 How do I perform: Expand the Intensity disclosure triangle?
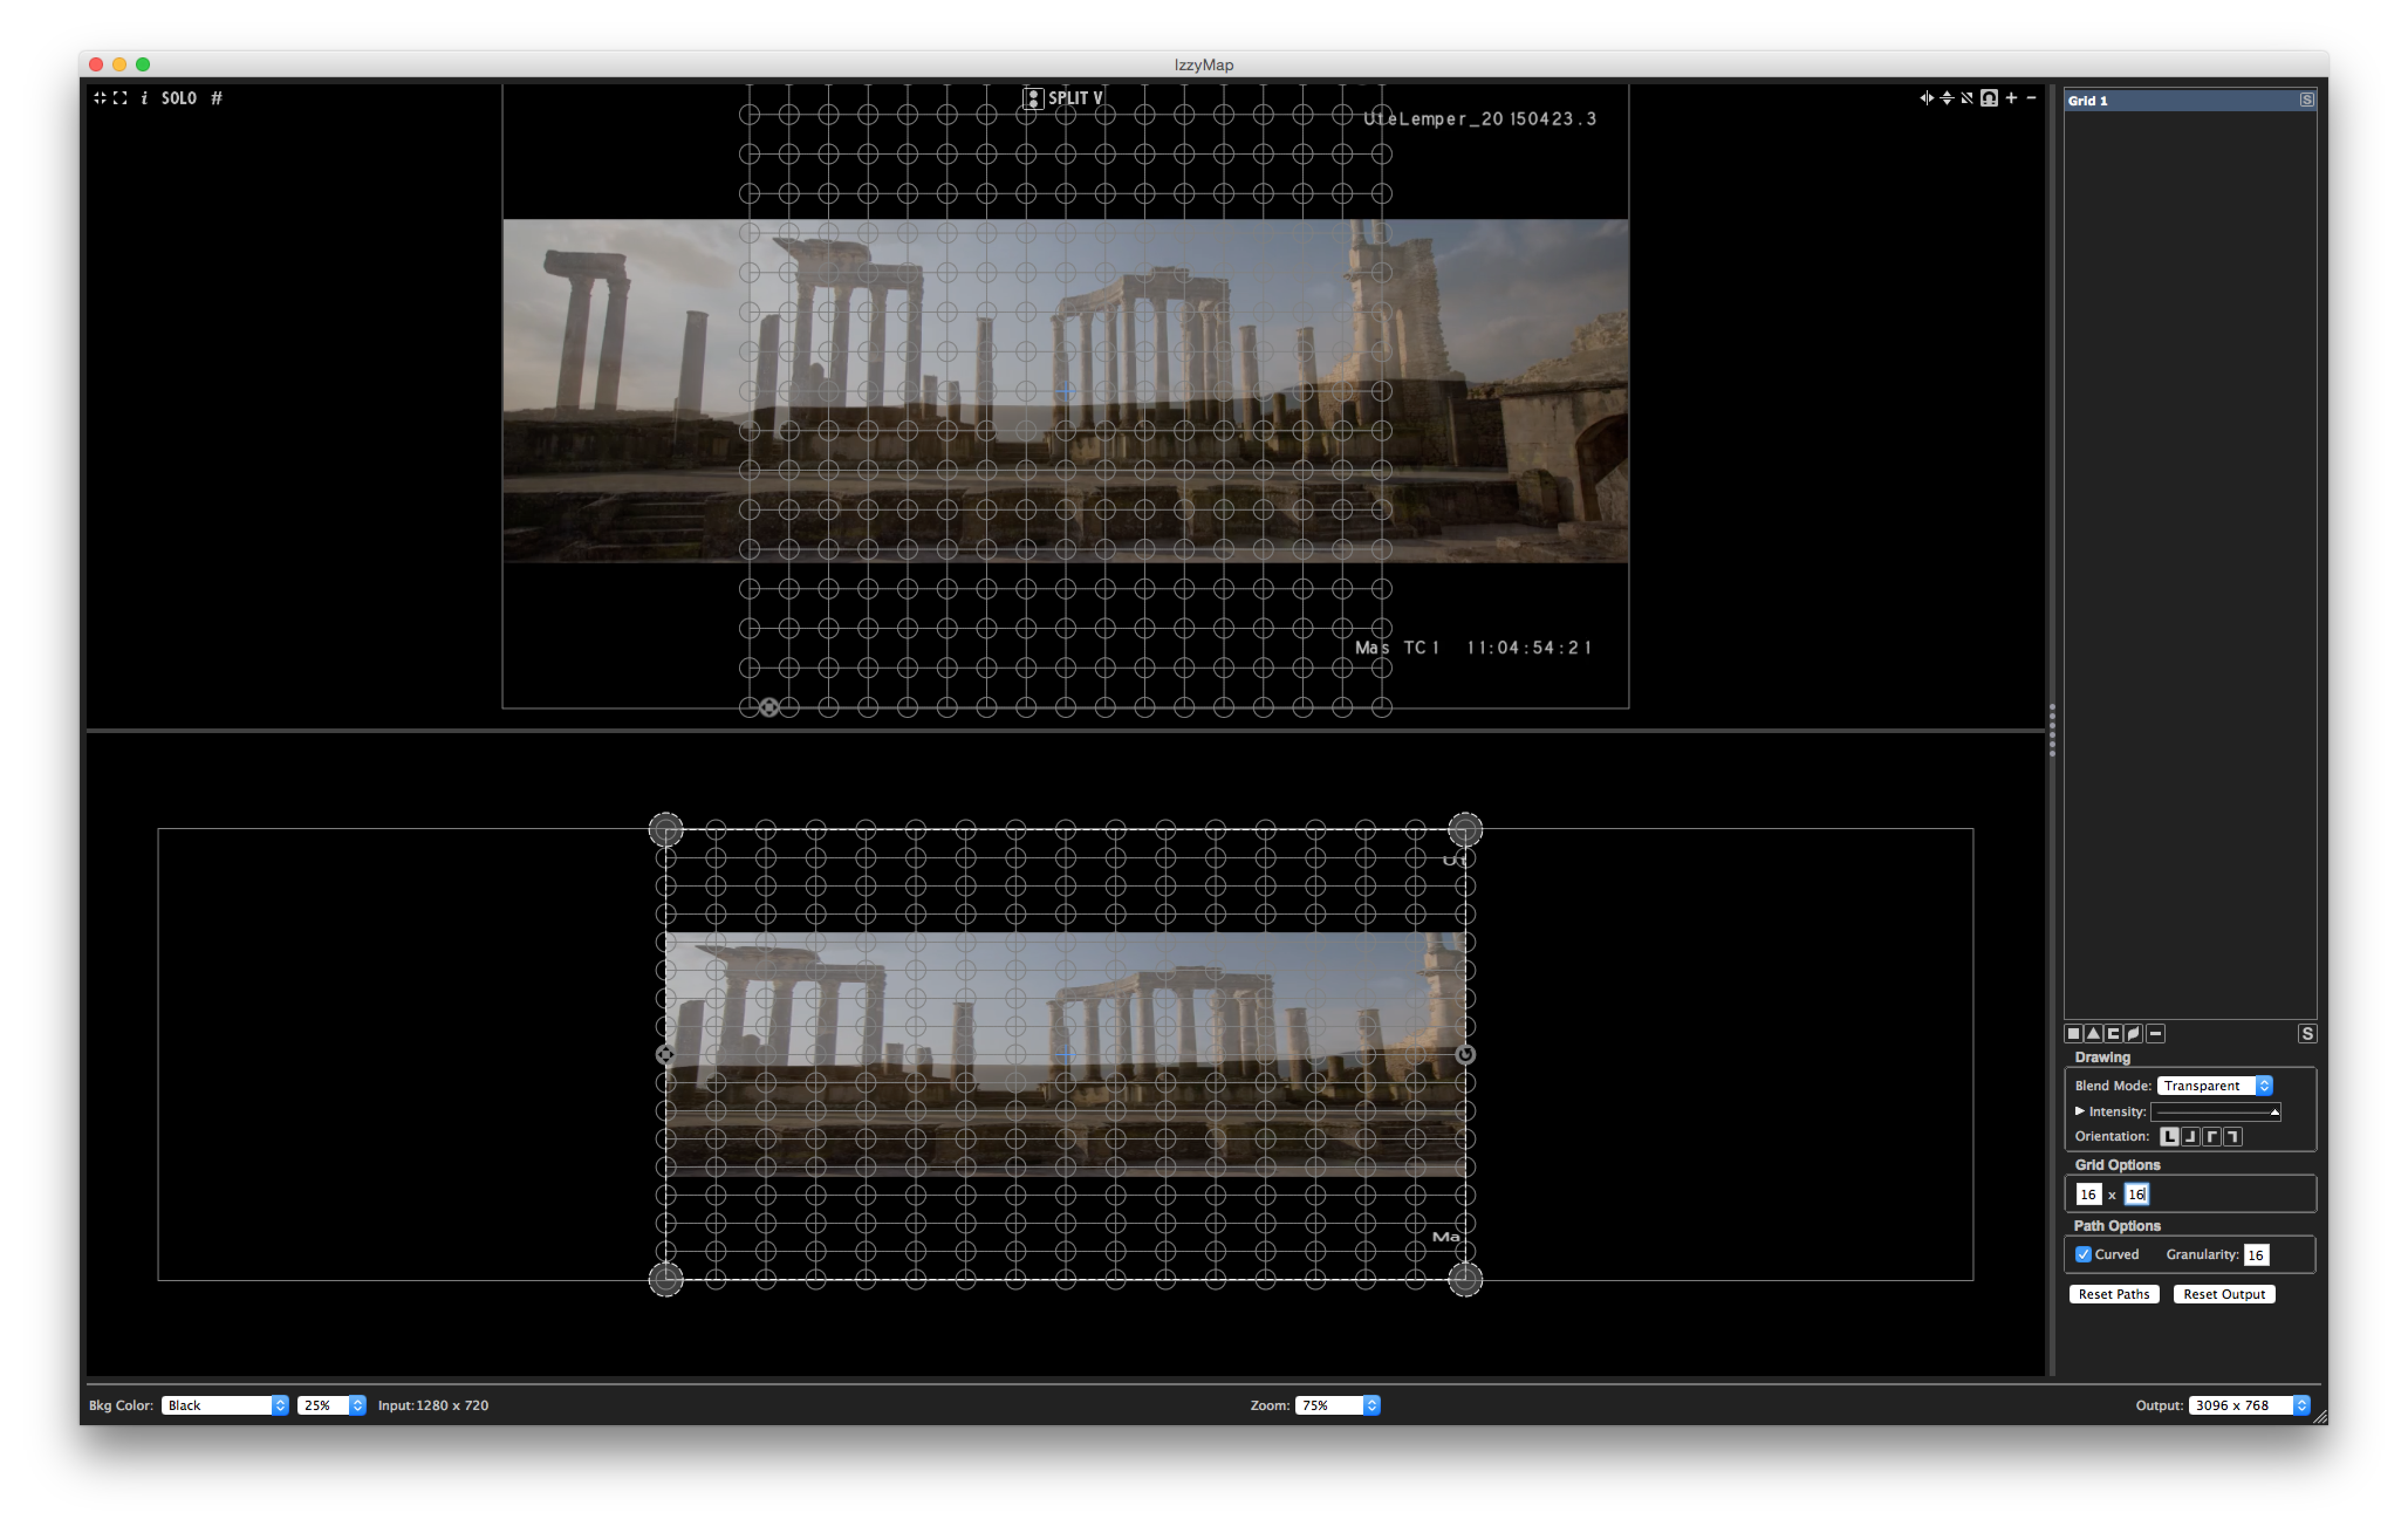(2080, 1111)
